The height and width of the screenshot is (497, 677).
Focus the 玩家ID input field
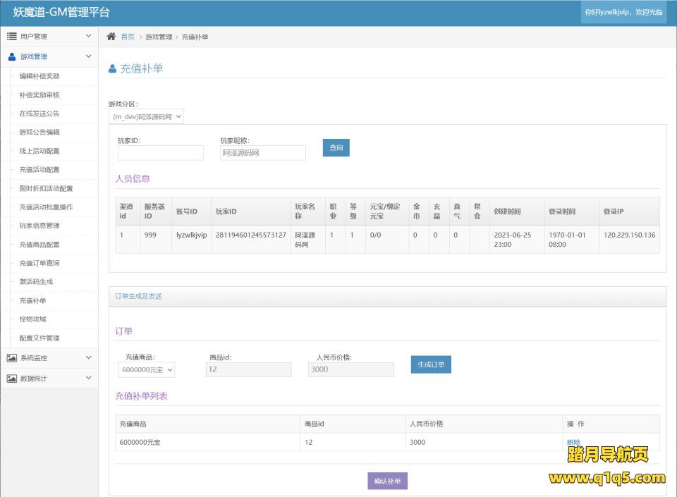tap(160, 153)
